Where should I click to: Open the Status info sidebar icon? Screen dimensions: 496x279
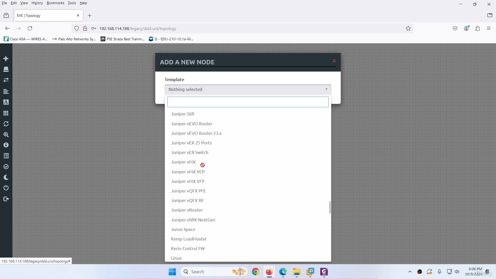(6, 145)
